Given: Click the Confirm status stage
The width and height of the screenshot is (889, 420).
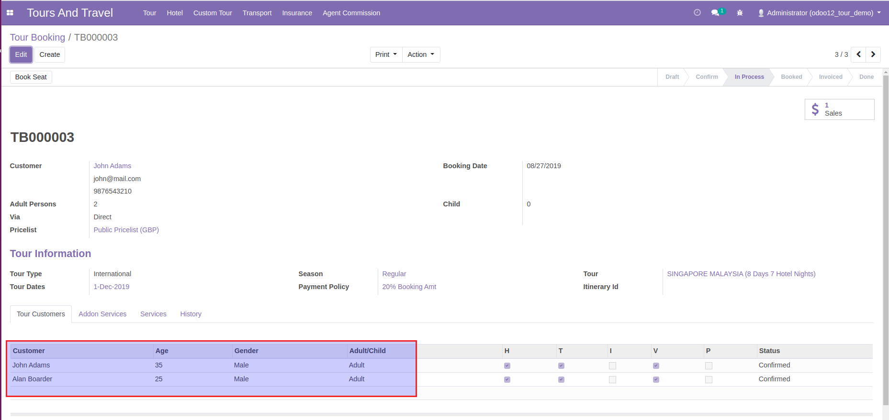Looking at the screenshot, I should [x=707, y=77].
